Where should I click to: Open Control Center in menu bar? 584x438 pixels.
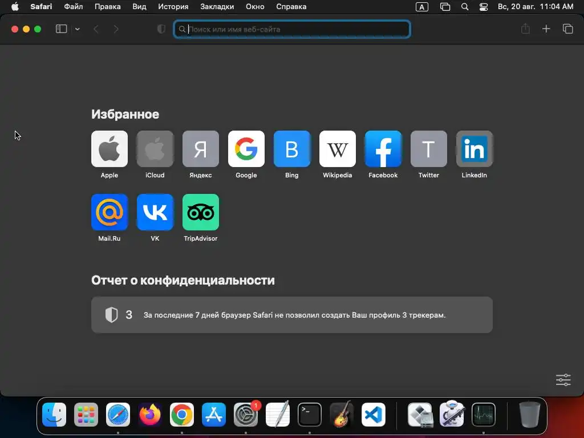tap(484, 7)
